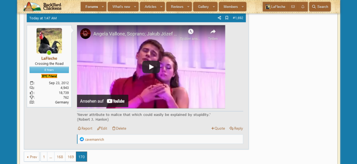
Task: Open the Forums nav item
Action: click(x=91, y=7)
